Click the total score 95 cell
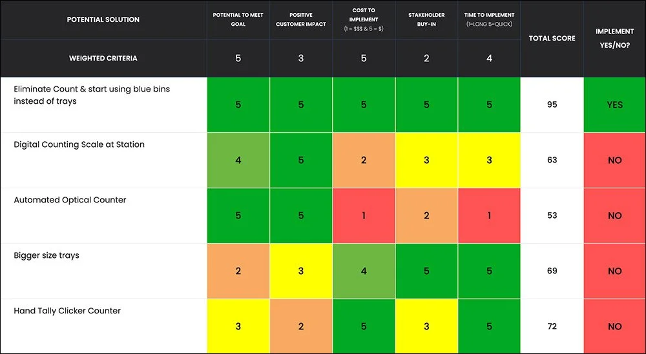Viewport: 646px width, 354px height. click(552, 105)
